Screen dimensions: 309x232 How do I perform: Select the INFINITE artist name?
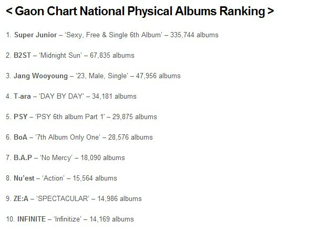point(32,219)
